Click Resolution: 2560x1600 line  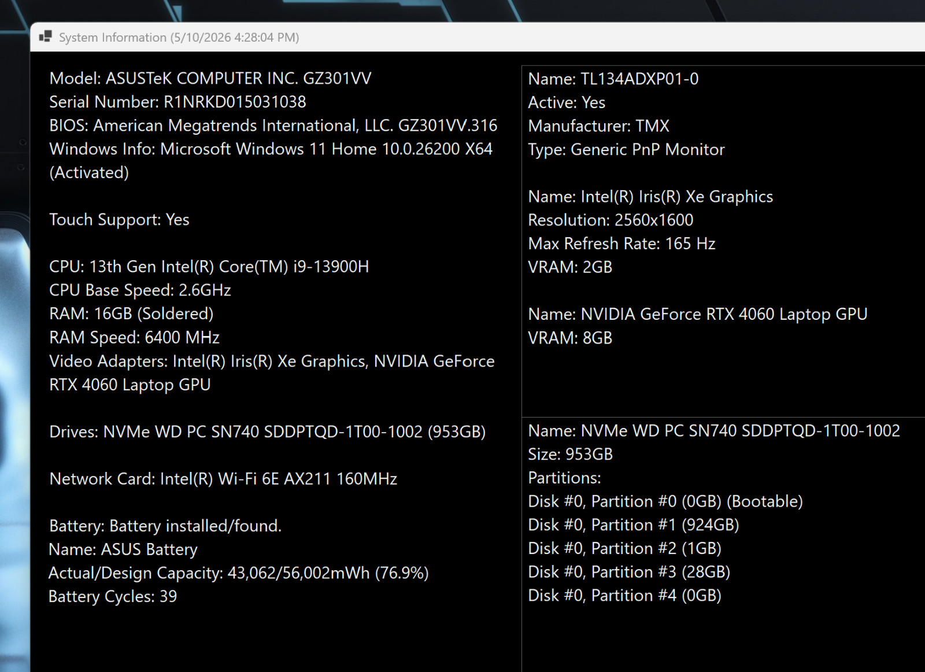click(610, 220)
